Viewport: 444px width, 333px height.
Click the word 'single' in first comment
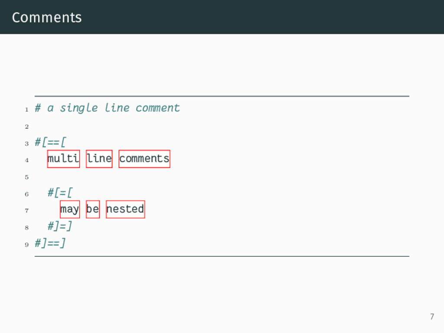[x=79, y=108]
